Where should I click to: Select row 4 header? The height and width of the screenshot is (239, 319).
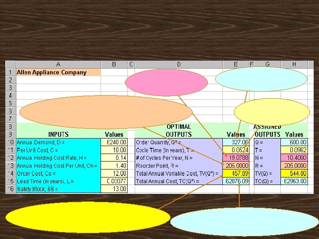tap(11, 96)
